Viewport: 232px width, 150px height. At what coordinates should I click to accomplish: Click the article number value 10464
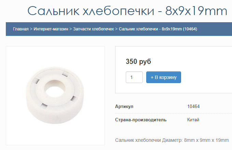(193, 106)
